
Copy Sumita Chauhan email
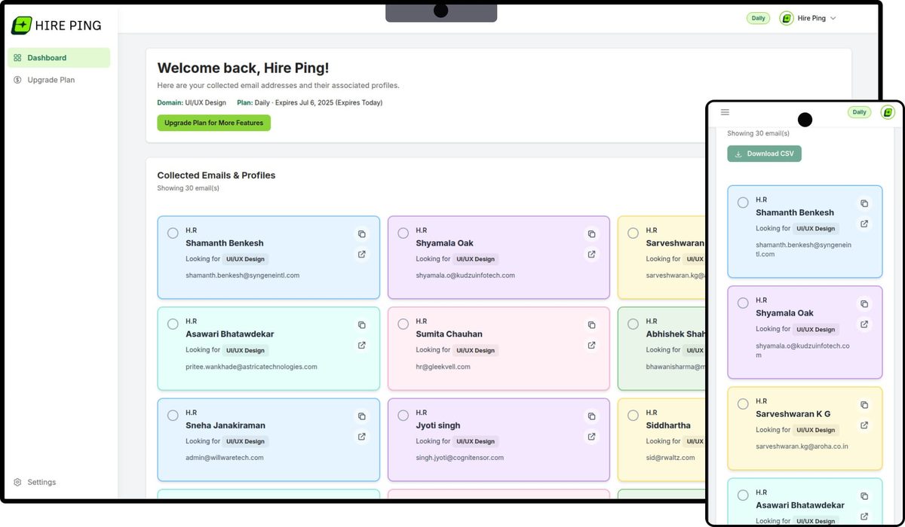coord(591,325)
